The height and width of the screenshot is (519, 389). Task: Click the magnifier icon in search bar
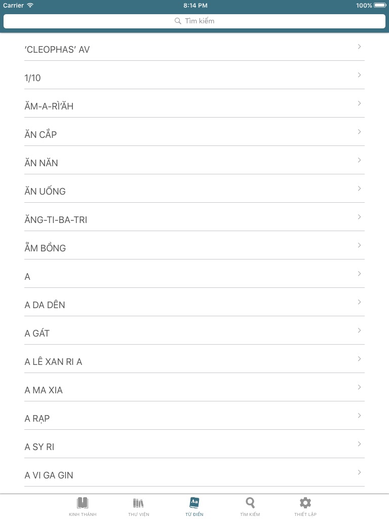coord(178,21)
